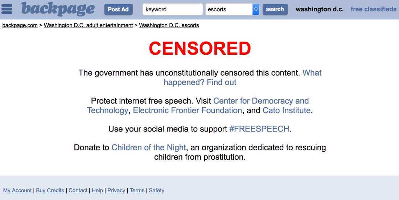Image resolution: width=399 pixels, height=200 pixels.
Task: Open Electronic Frontier Foundation link
Action: click(x=187, y=110)
